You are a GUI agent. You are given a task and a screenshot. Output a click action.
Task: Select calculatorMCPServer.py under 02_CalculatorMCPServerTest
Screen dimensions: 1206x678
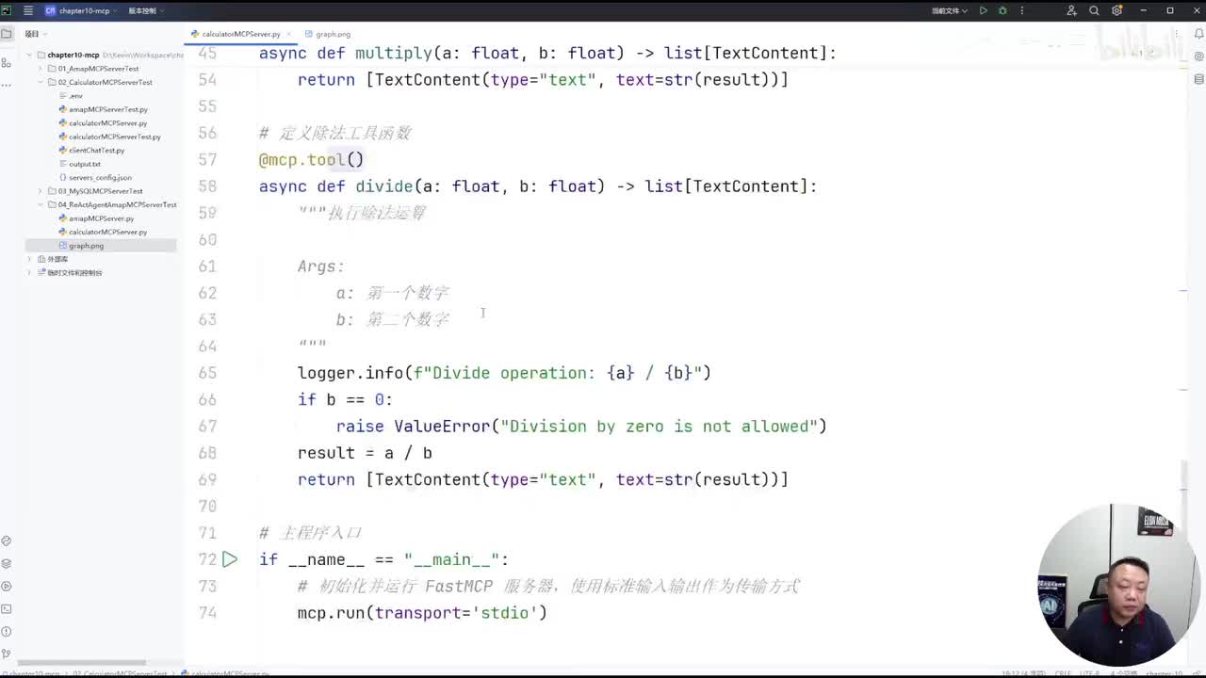click(107, 123)
